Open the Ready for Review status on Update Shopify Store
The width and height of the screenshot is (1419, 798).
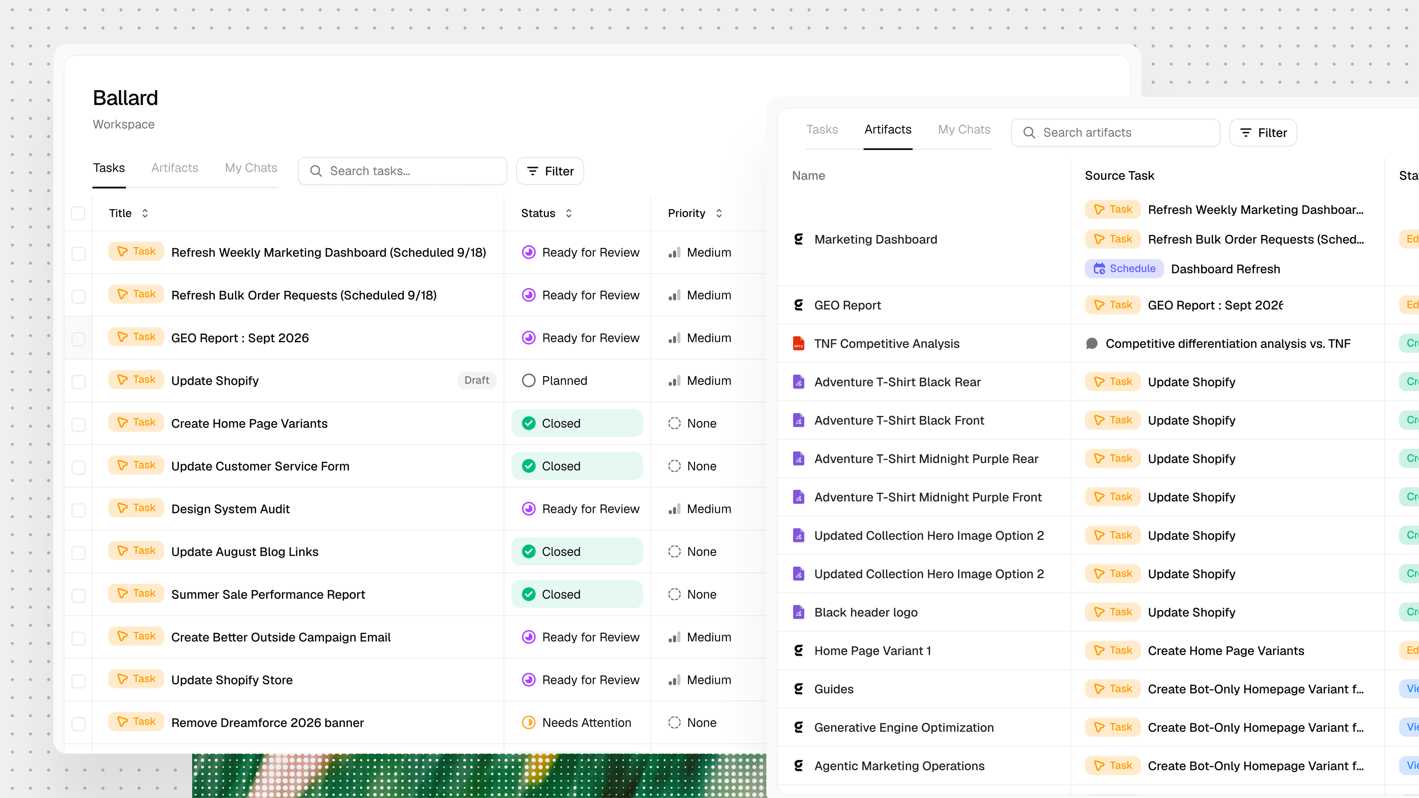point(581,680)
